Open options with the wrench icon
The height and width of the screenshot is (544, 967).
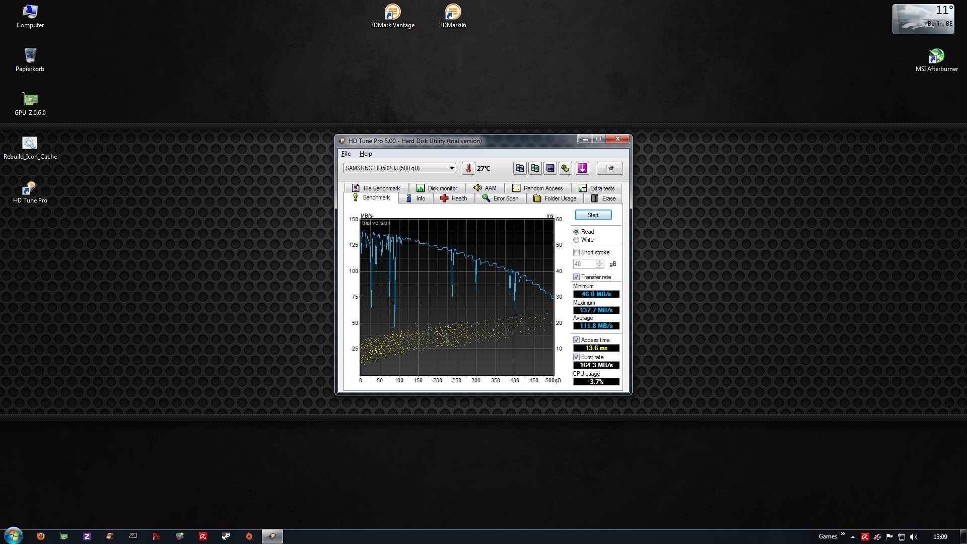coord(565,168)
